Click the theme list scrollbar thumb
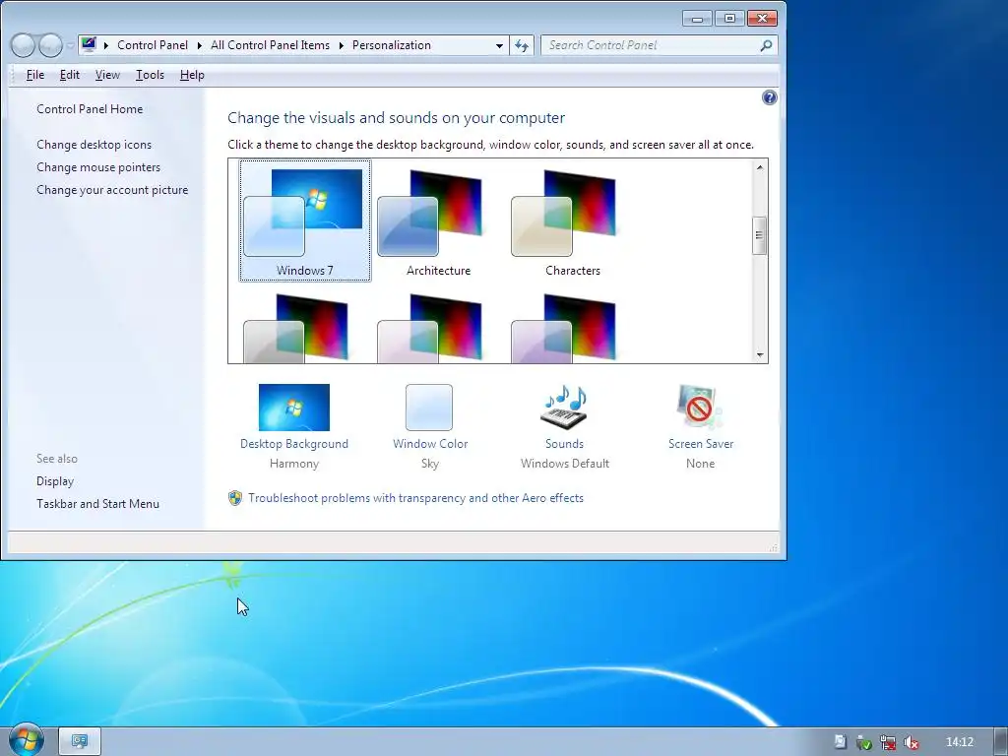This screenshot has width=1008, height=756. click(759, 235)
